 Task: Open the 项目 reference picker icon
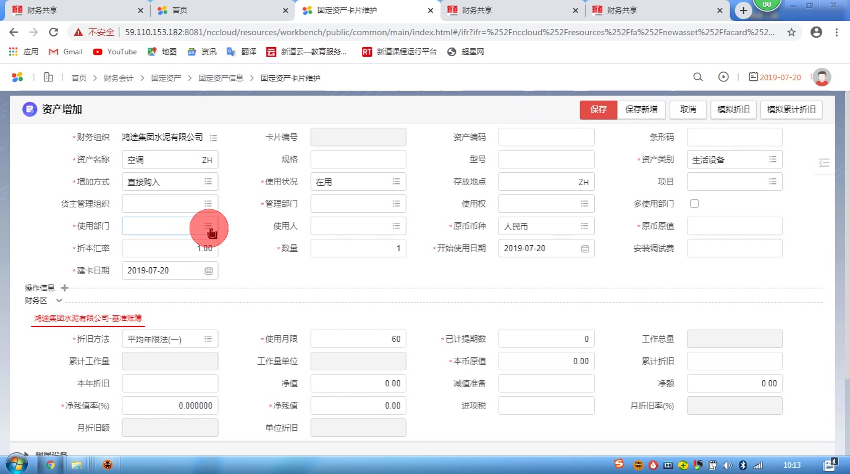click(x=772, y=181)
